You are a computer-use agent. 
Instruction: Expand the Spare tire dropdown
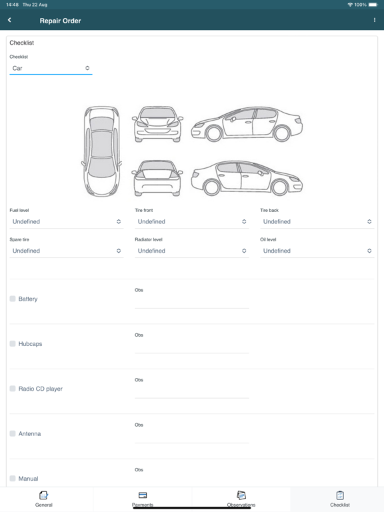click(67, 251)
